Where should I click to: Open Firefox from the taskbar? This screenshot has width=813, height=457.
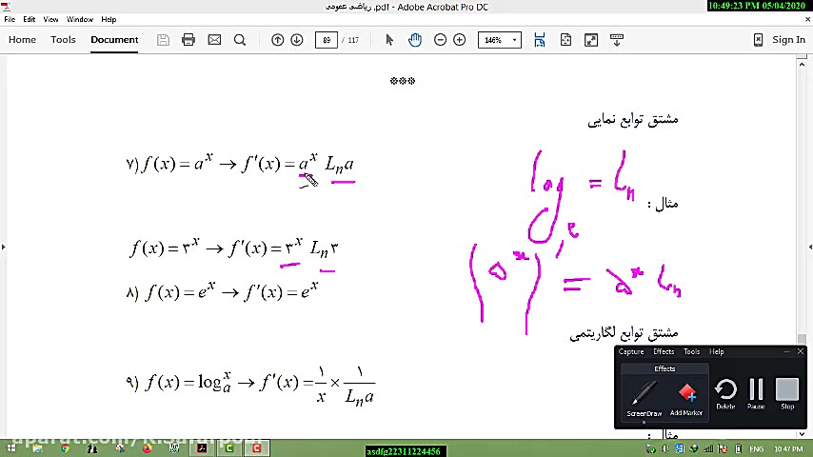[x=148, y=448]
